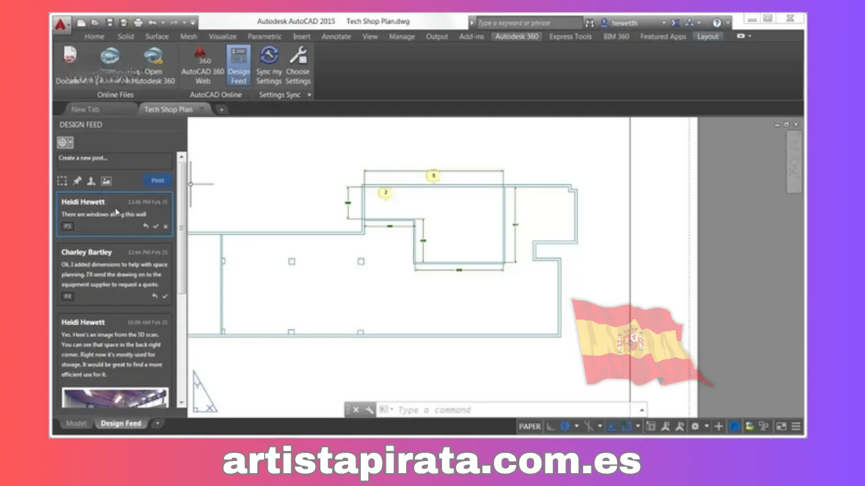Toggle hardware acceleration blue circle icon
Screen dimensions: 865x486
[x=735, y=427]
